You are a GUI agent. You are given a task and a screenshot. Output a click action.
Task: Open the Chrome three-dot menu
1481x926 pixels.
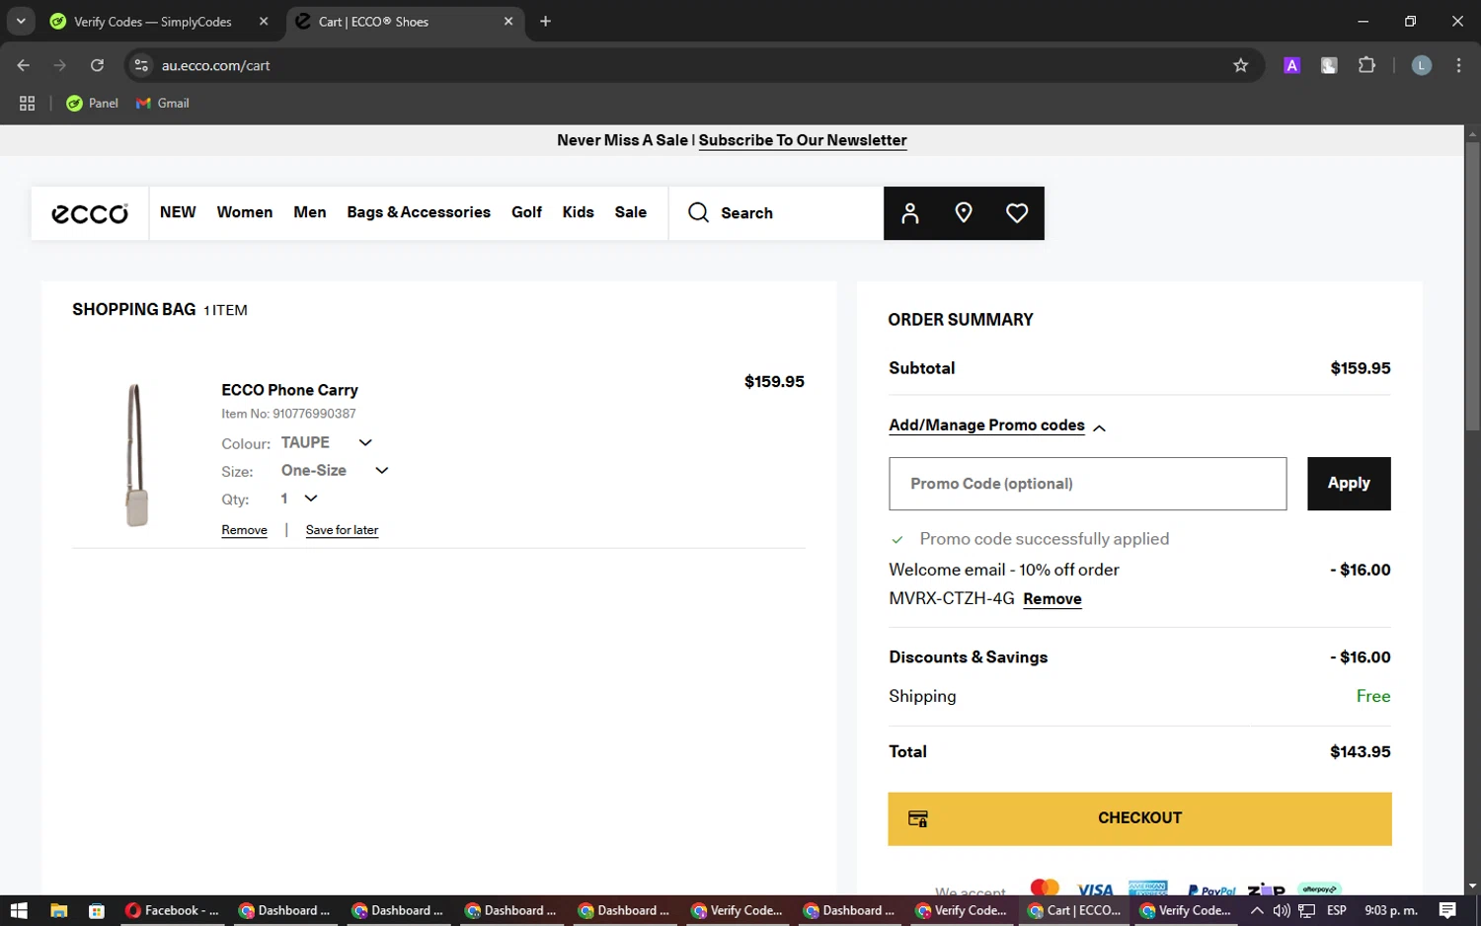pyautogui.click(x=1458, y=65)
